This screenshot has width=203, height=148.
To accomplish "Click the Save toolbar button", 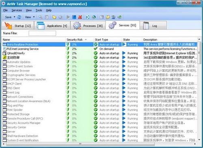I will point(8,17).
